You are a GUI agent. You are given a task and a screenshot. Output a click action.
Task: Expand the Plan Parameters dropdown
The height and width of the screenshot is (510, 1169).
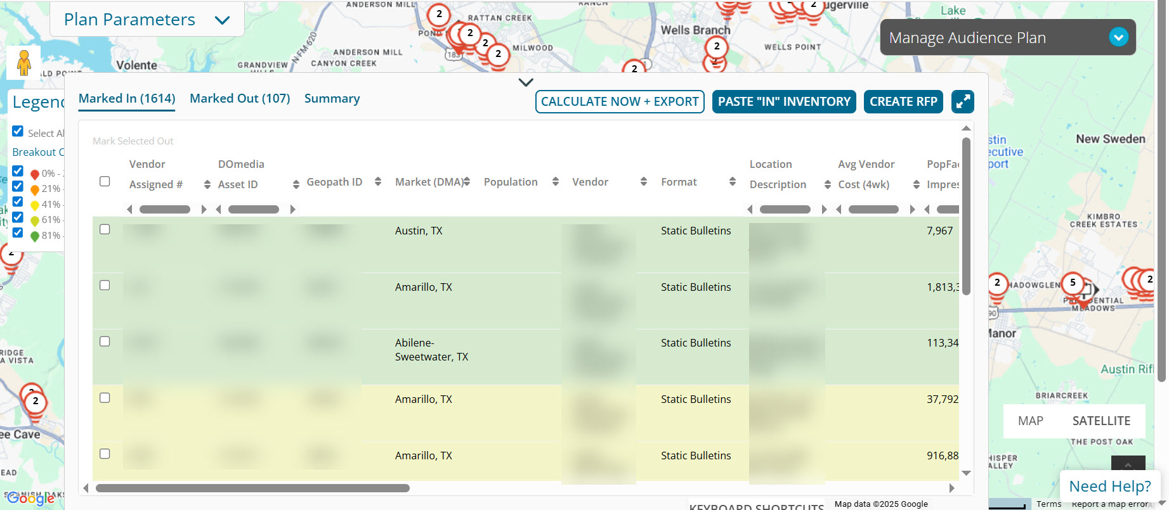222,20
